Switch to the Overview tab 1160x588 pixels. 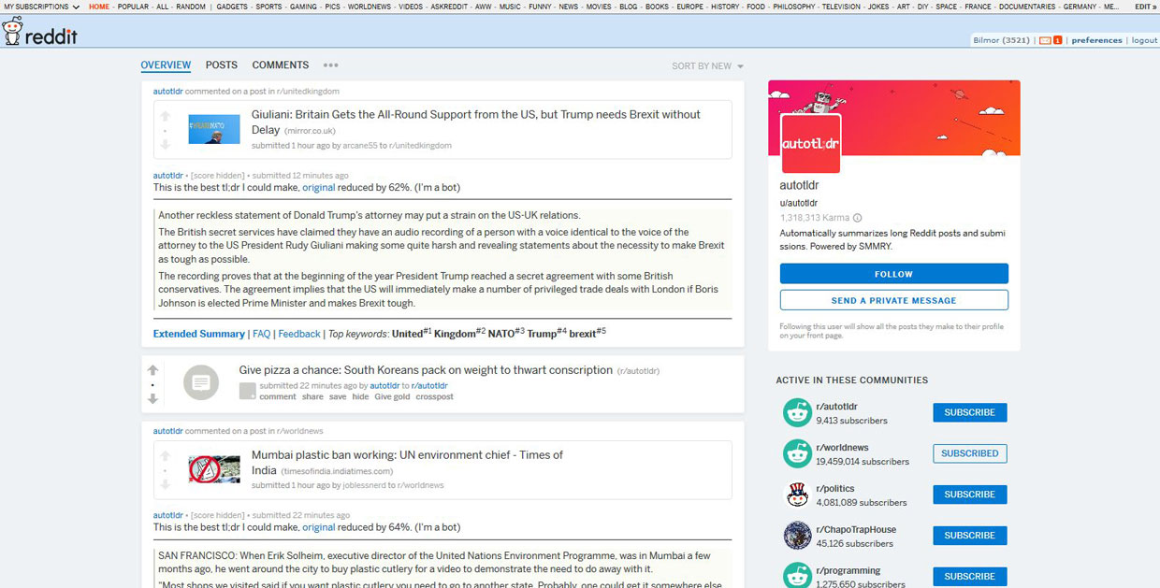[166, 65]
